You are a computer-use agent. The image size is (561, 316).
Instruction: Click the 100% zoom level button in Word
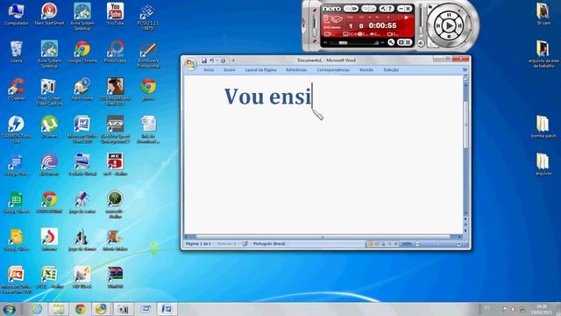(407, 244)
